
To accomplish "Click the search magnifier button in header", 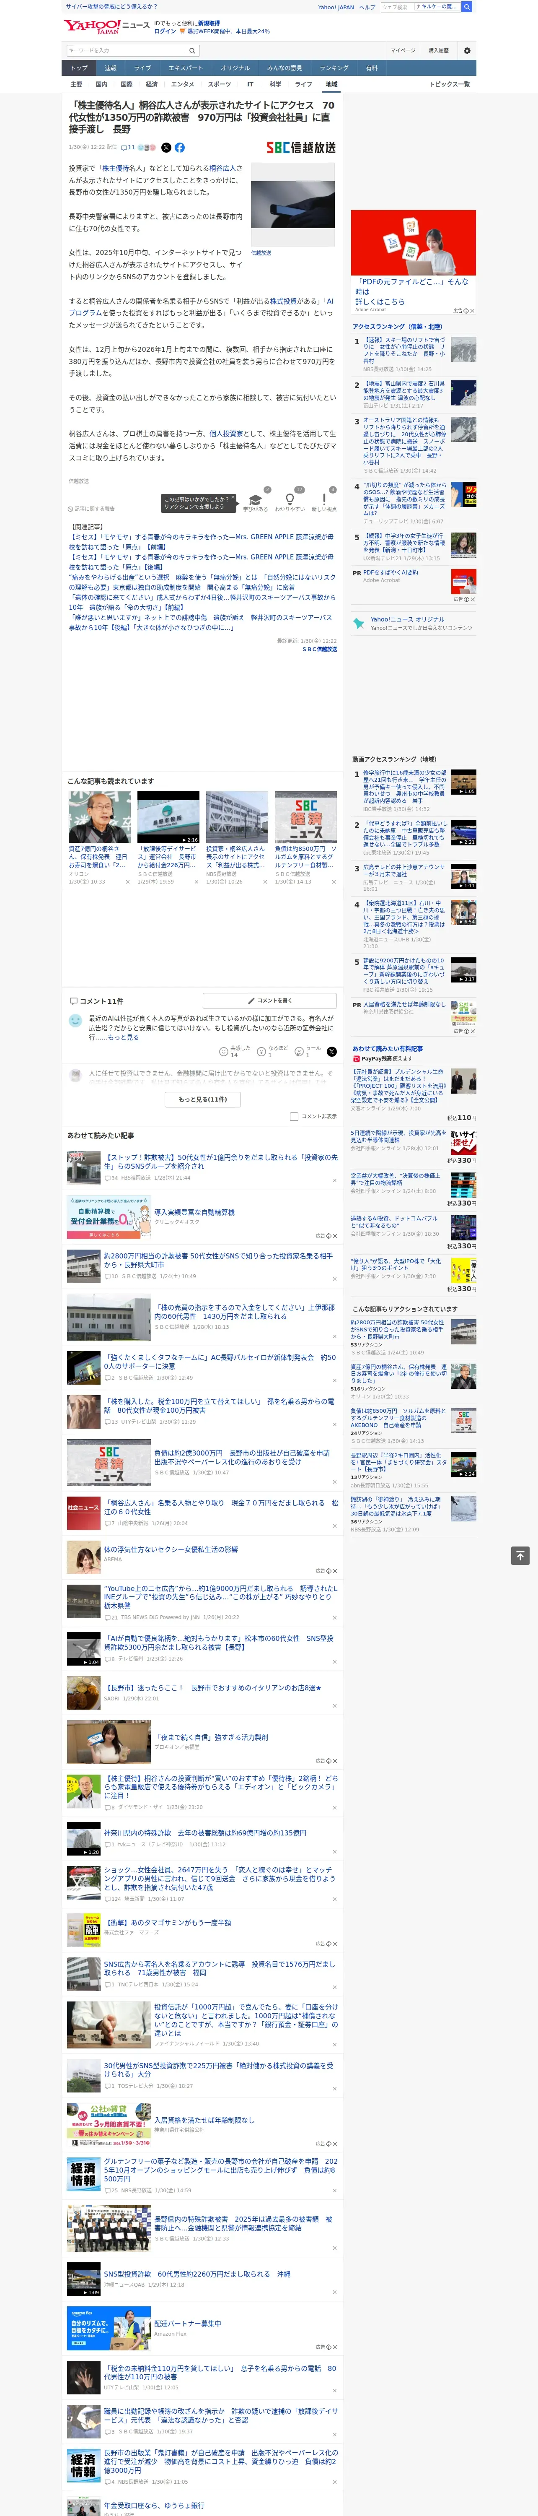I will [192, 51].
